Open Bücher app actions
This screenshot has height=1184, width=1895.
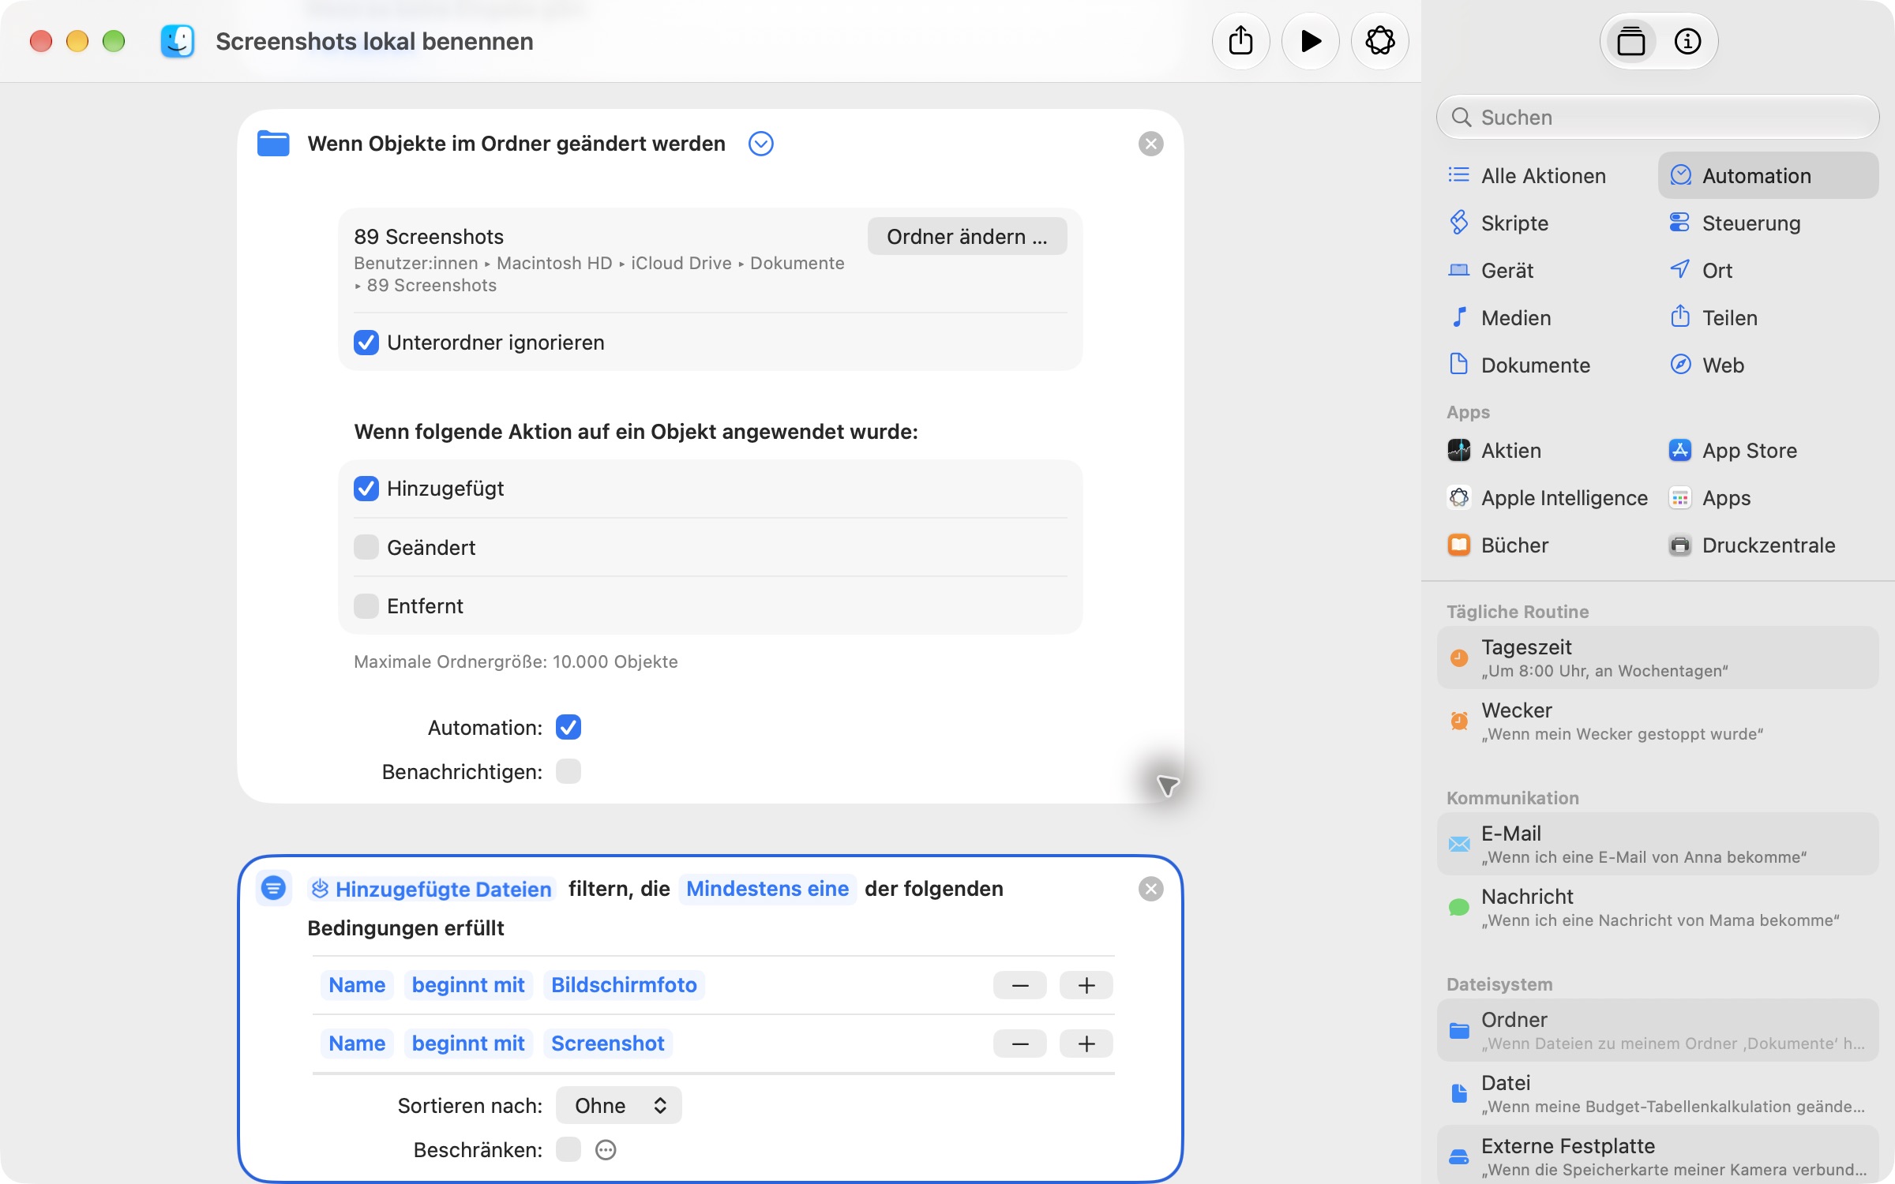point(1497,545)
